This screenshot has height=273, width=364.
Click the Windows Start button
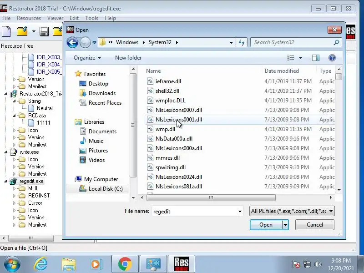[12, 264]
